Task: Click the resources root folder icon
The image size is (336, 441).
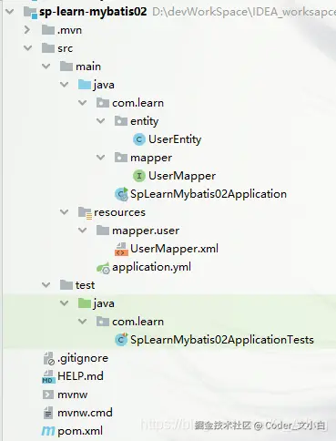Action: point(85,212)
